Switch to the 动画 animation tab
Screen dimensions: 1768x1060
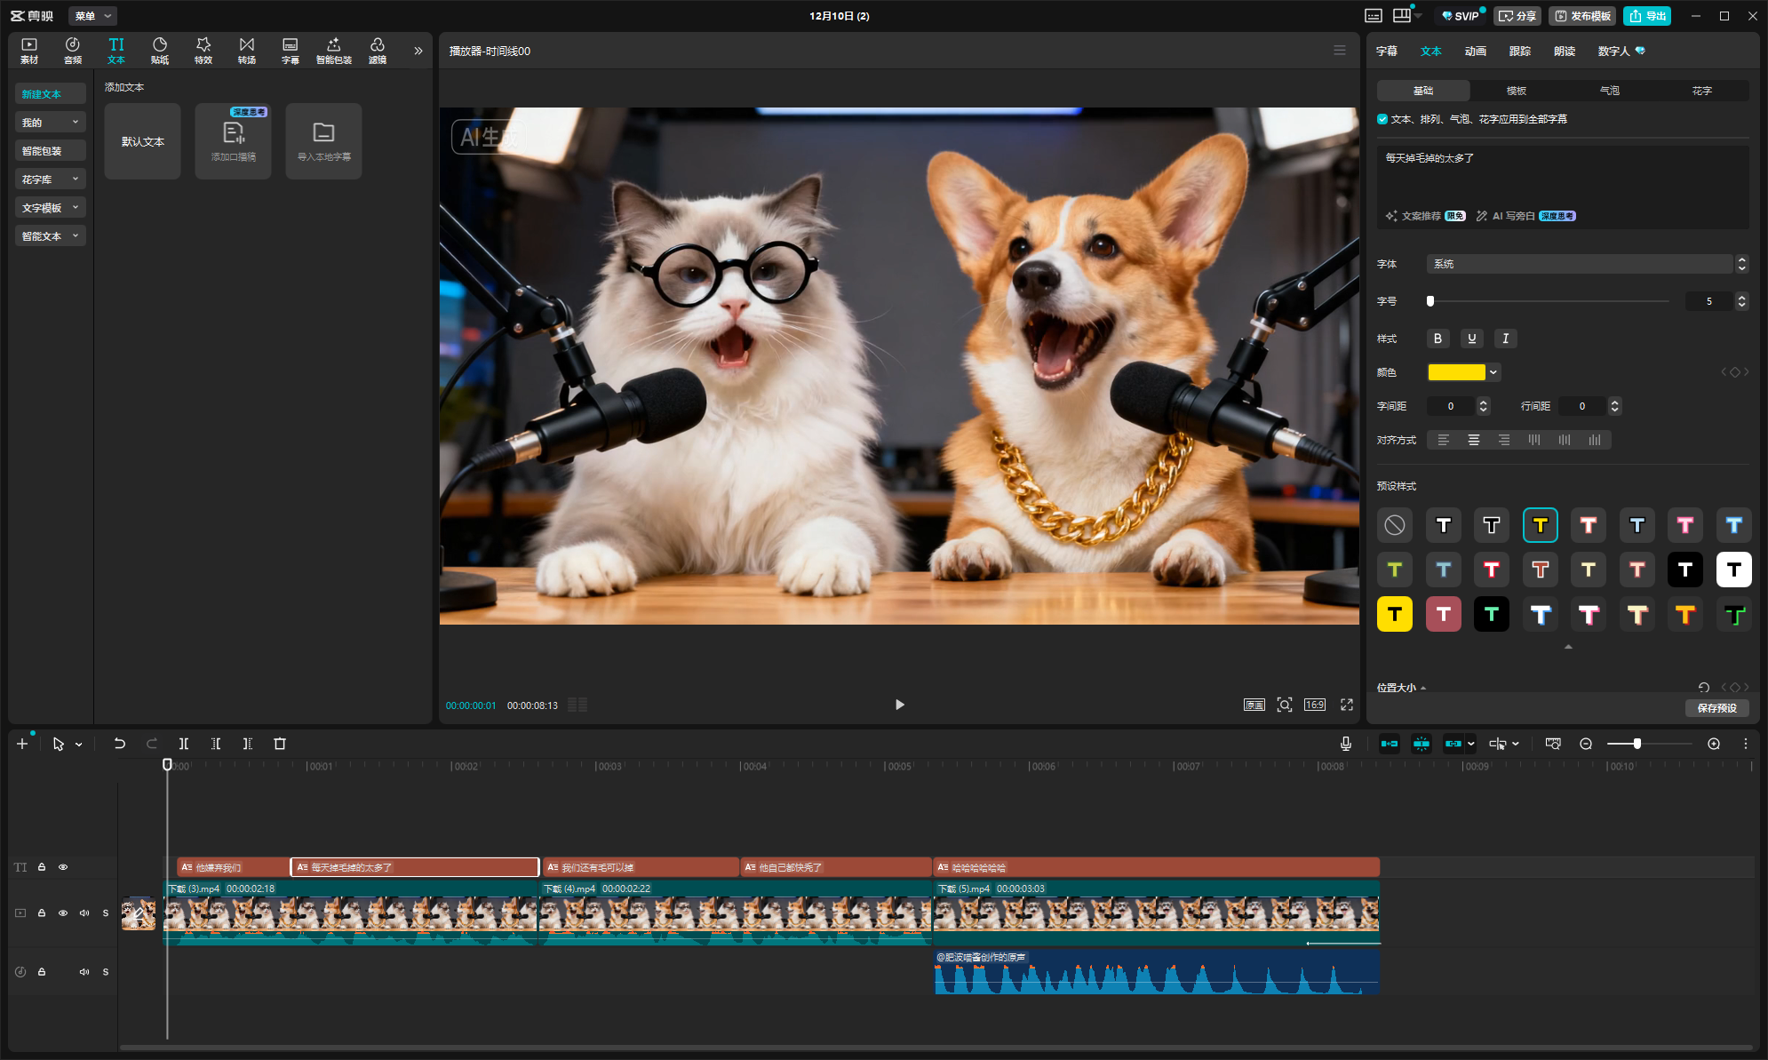point(1475,52)
